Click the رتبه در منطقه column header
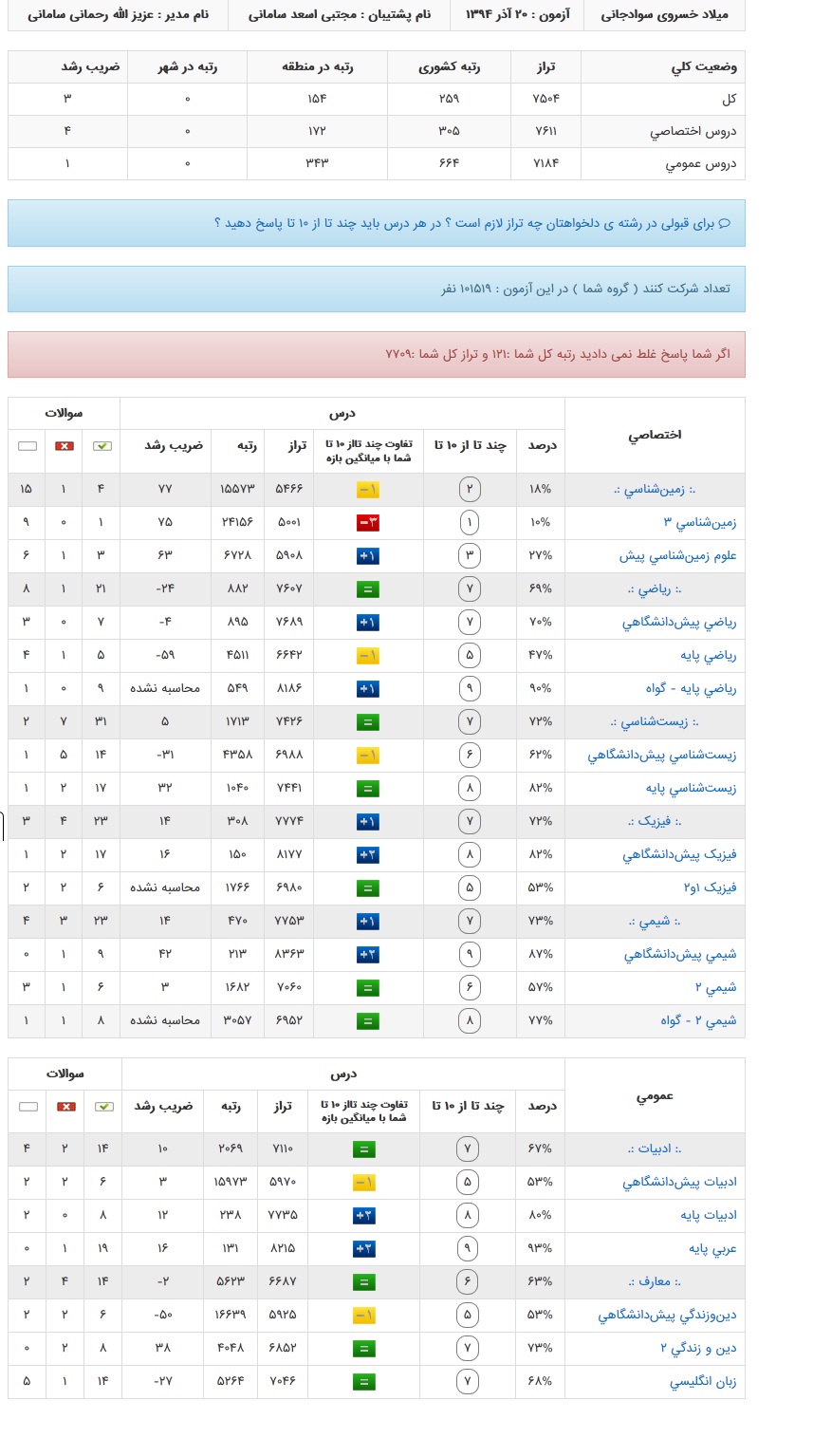The width and height of the screenshot is (813, 1438). 317,66
